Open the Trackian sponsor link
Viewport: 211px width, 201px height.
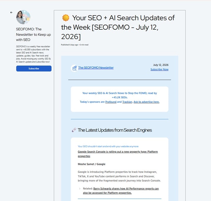click(x=127, y=102)
